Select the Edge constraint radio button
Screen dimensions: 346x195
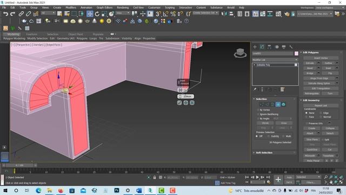pyautogui.click(x=321, y=113)
